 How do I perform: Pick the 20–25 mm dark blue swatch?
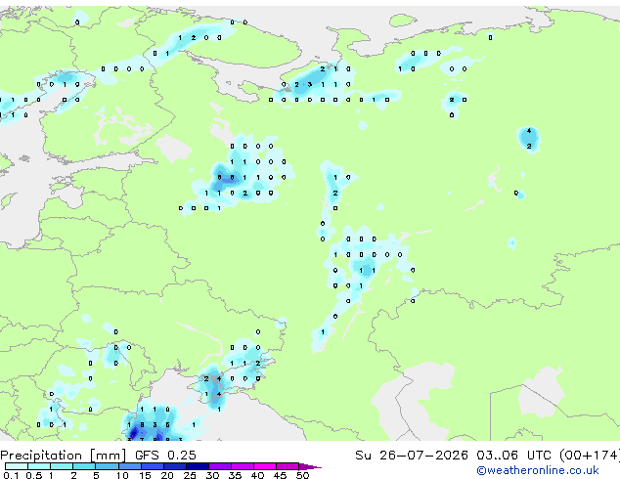click(x=174, y=466)
